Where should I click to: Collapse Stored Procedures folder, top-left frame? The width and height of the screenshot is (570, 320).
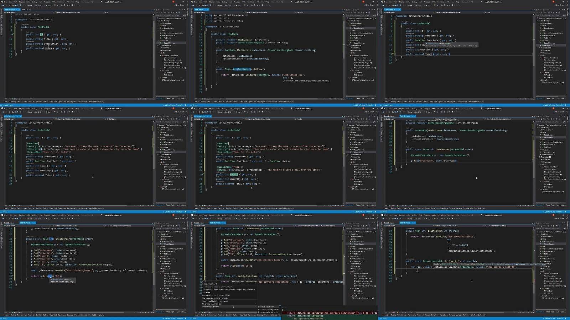coord(161,56)
